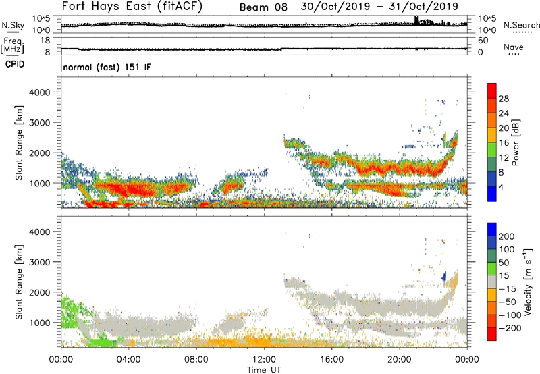540x374 pixels.
Task: Click the 4000 tick of the power panel
Action: (x=39, y=92)
